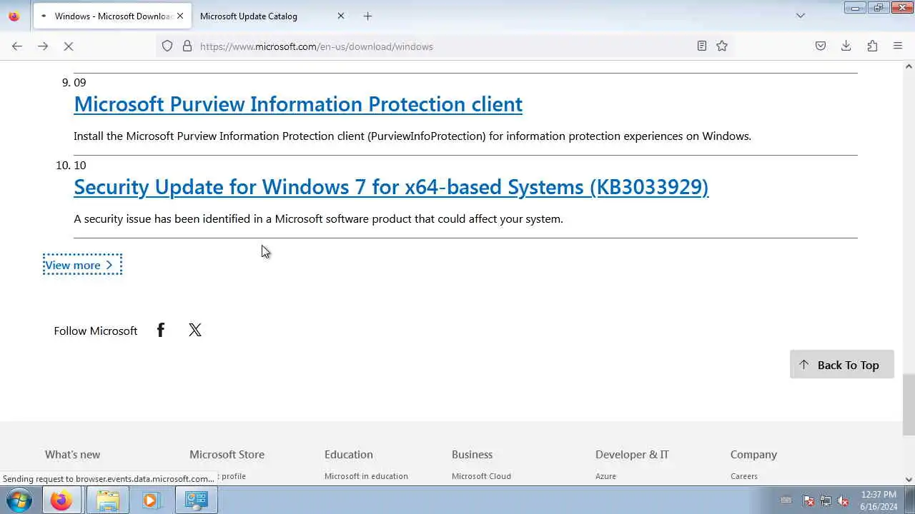Viewport: 915px width, 514px height.
Task: Save page to Pocket
Action: point(821,46)
